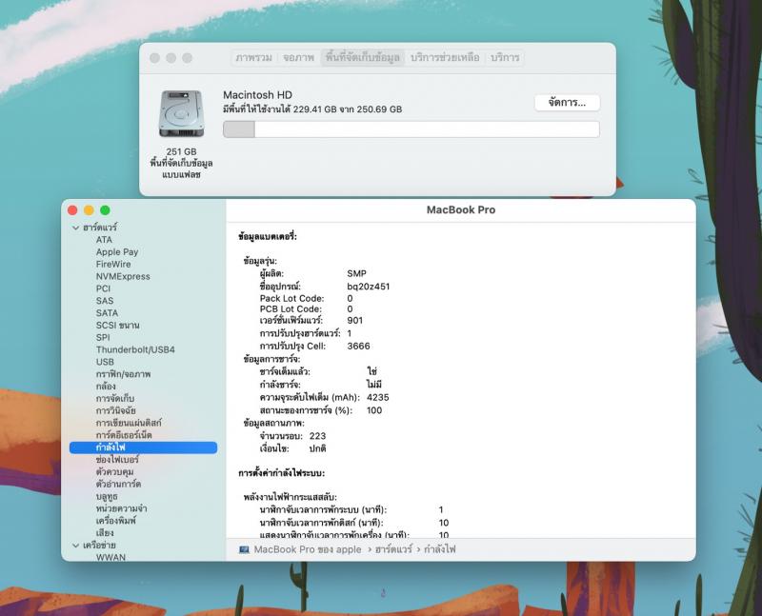
Task: Choose SPI in the hardware list
Action: [x=103, y=337]
